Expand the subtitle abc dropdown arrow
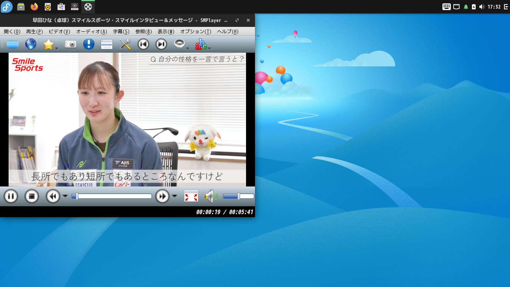This screenshot has height=287, width=510. (209, 48)
